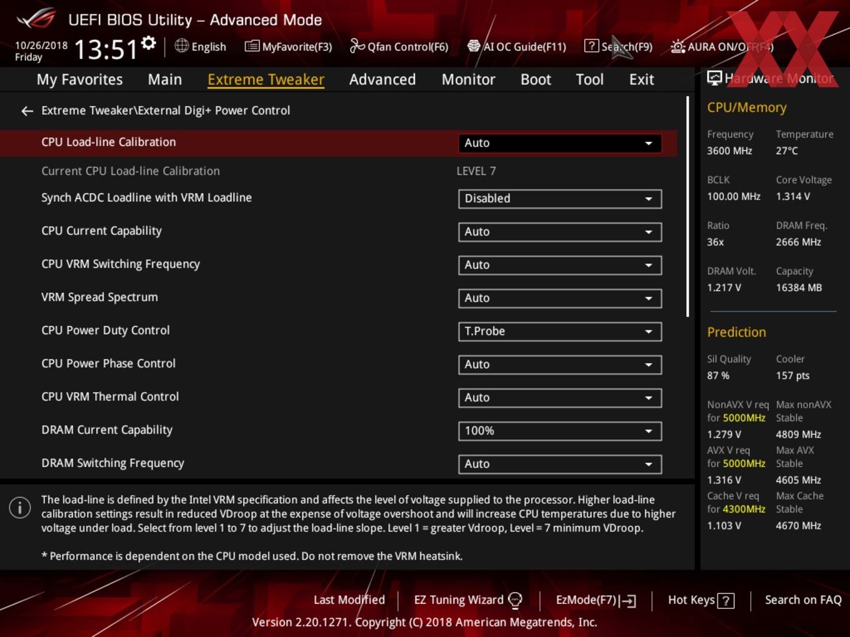The width and height of the screenshot is (850, 637).
Task: Open CPU Current Capability dropdown
Action: pyautogui.click(x=559, y=232)
